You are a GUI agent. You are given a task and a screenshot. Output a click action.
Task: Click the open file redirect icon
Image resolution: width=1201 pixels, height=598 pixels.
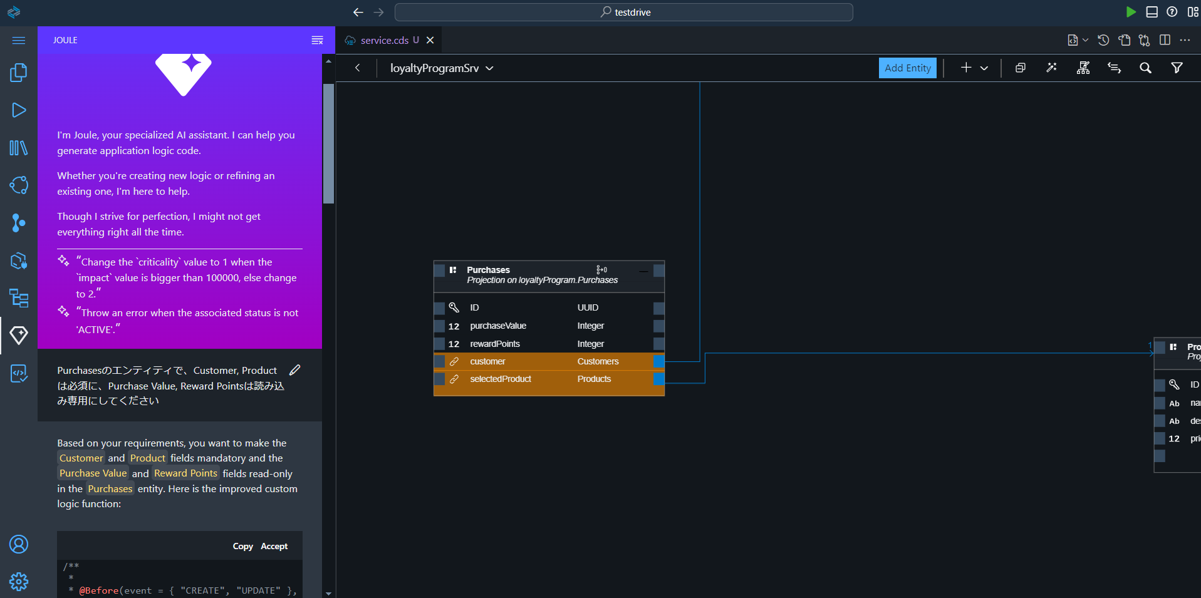[x=1125, y=40]
